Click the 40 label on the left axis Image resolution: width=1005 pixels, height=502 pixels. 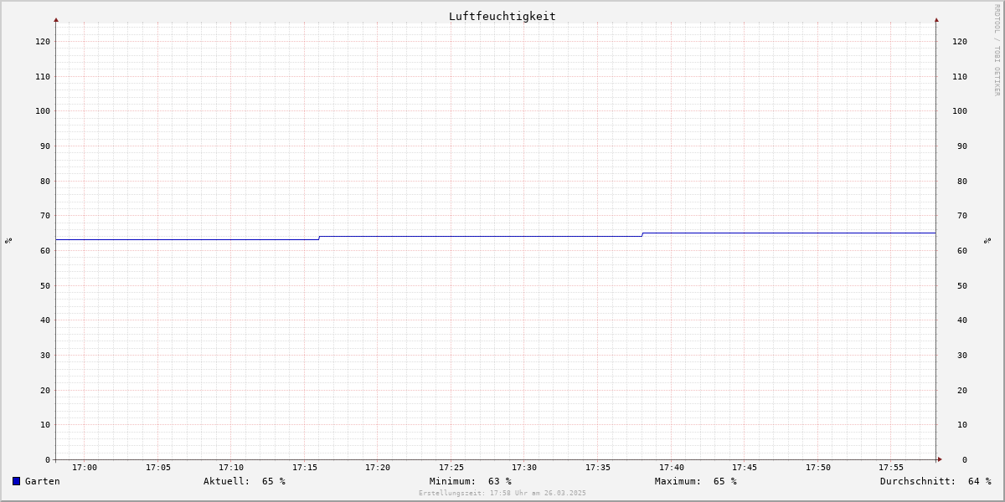pyautogui.click(x=45, y=320)
